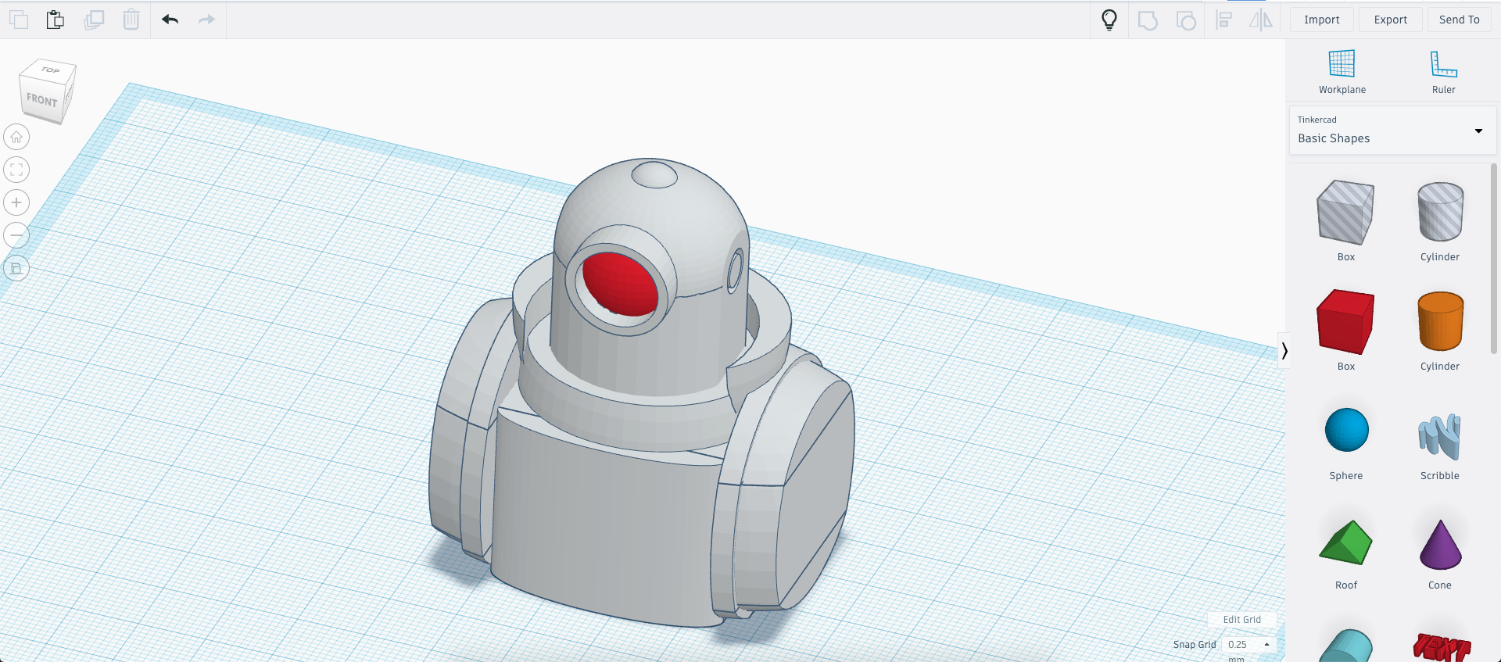1501x662 pixels.
Task: Click the Undo arrow icon
Action: (170, 20)
